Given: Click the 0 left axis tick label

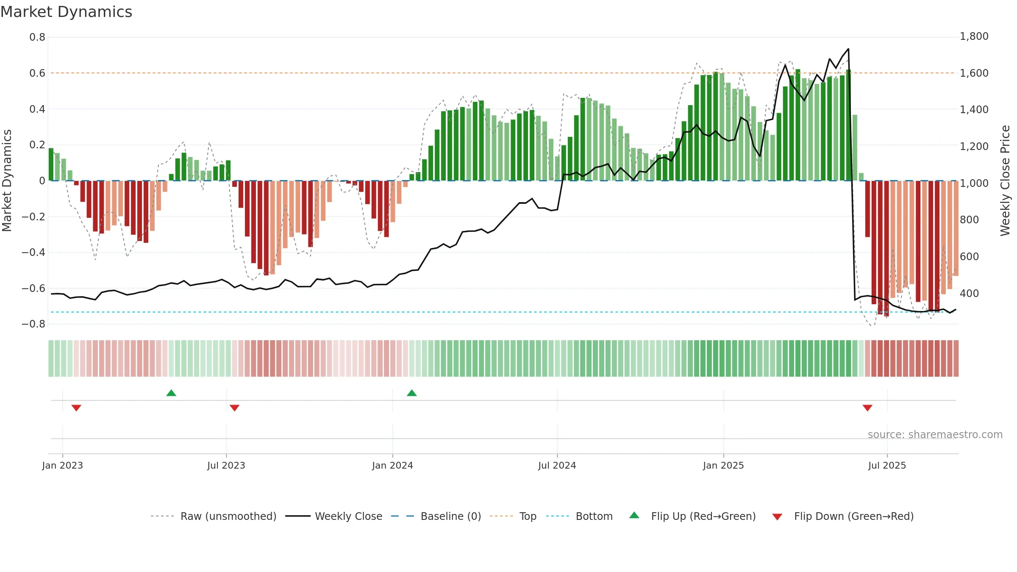Looking at the screenshot, I should [42, 181].
